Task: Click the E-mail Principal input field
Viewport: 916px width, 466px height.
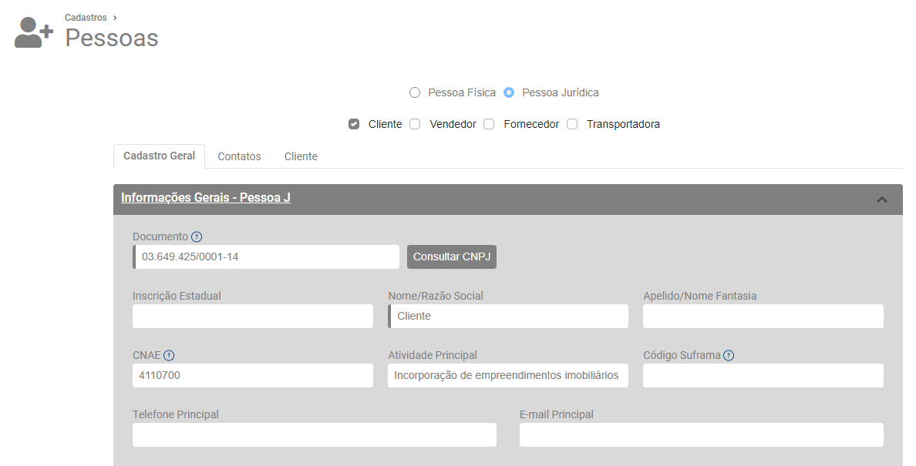Action: [701, 435]
